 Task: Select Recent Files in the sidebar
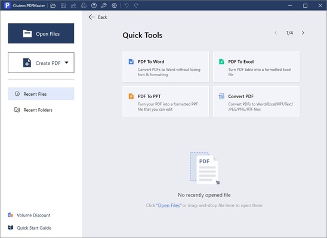(41, 94)
